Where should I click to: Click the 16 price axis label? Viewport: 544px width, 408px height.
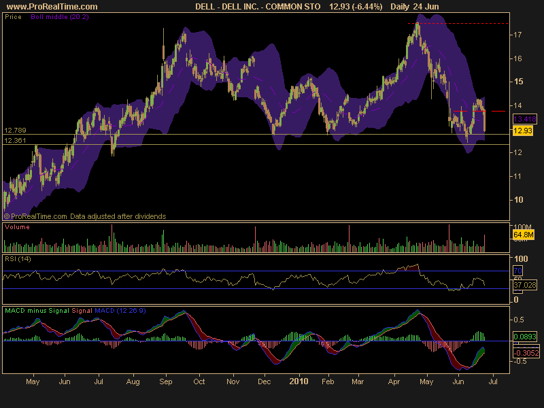(518, 58)
